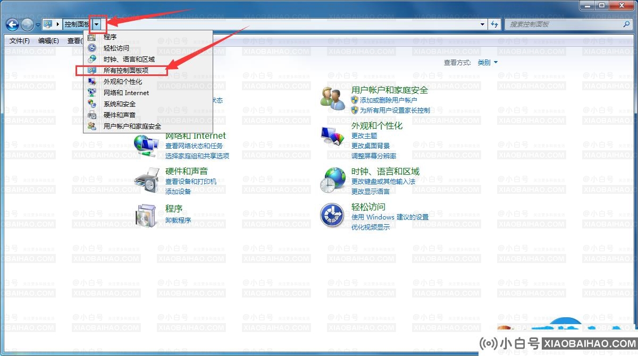
Task: Open the recent pages arrow beside Forward
Action: pyautogui.click(x=38, y=25)
